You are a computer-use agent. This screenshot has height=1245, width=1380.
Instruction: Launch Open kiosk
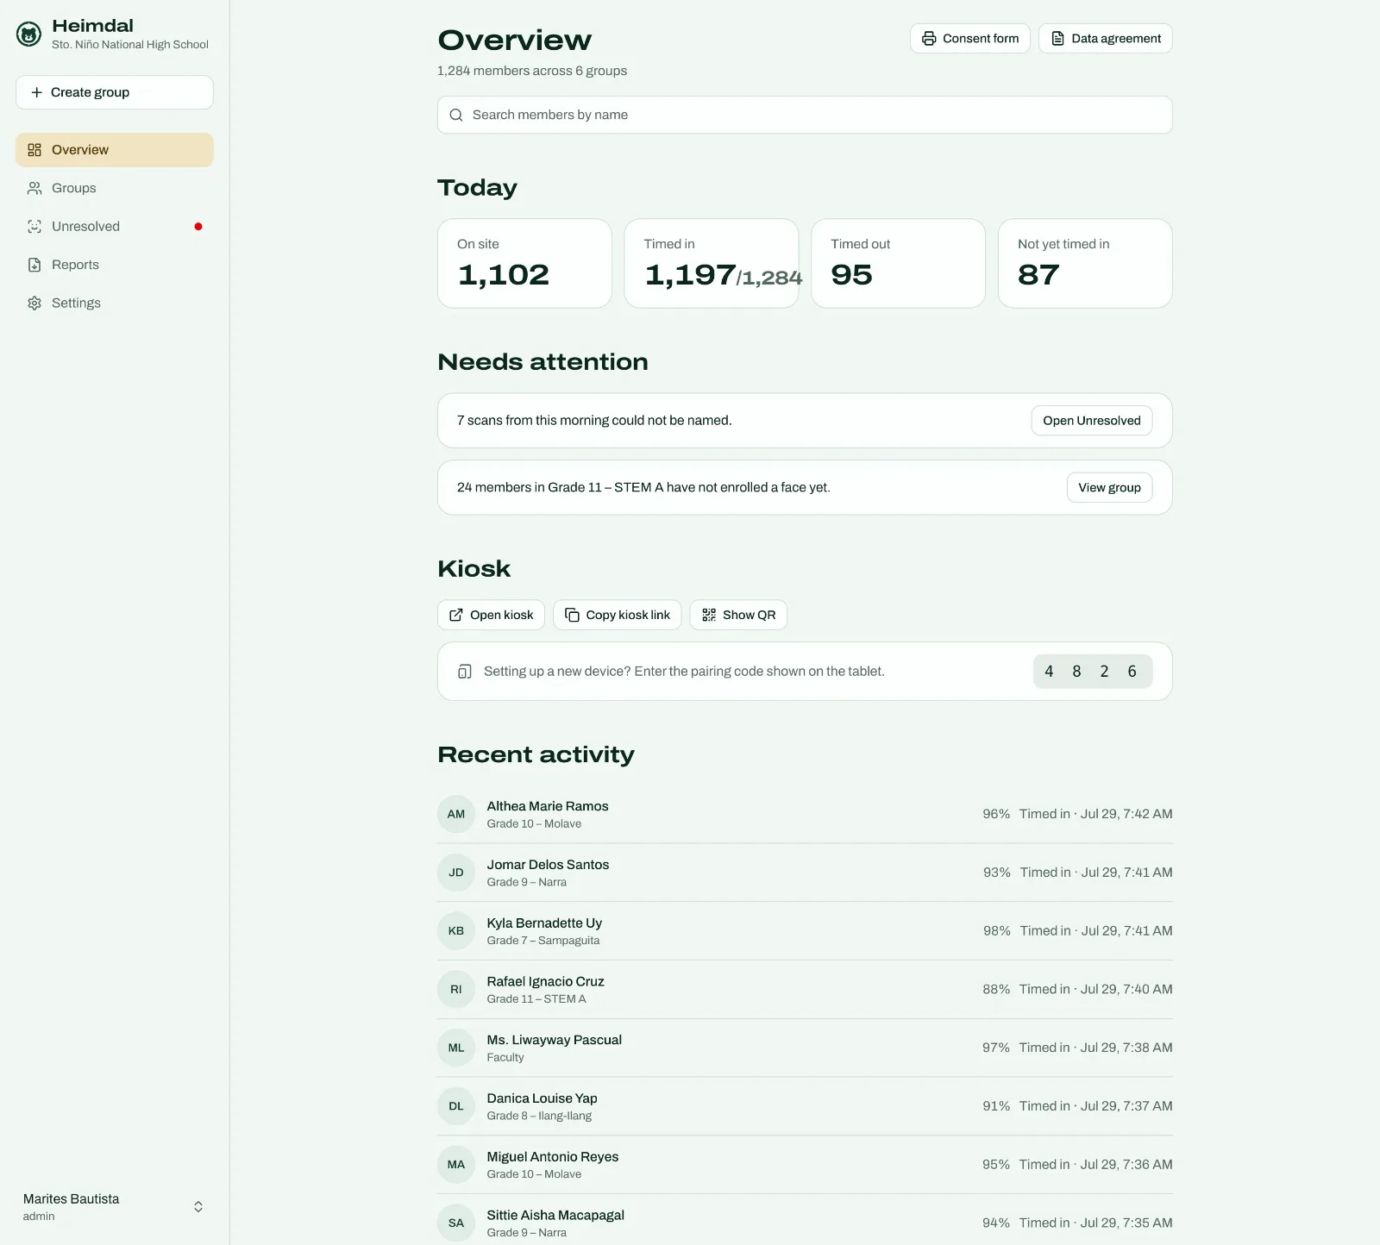point(491,615)
